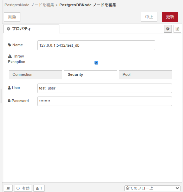183x192 pixels.
Task: Open node description document icon
Action: (177, 29)
